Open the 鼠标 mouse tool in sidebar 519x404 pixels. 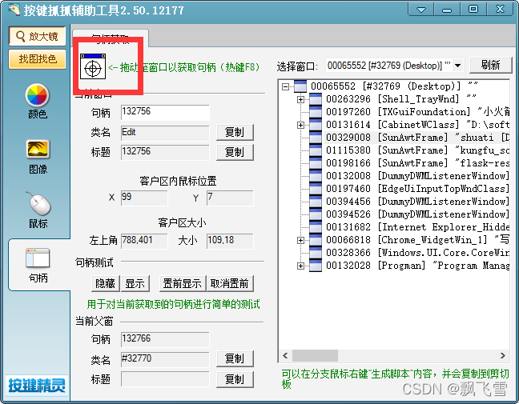coord(38,210)
